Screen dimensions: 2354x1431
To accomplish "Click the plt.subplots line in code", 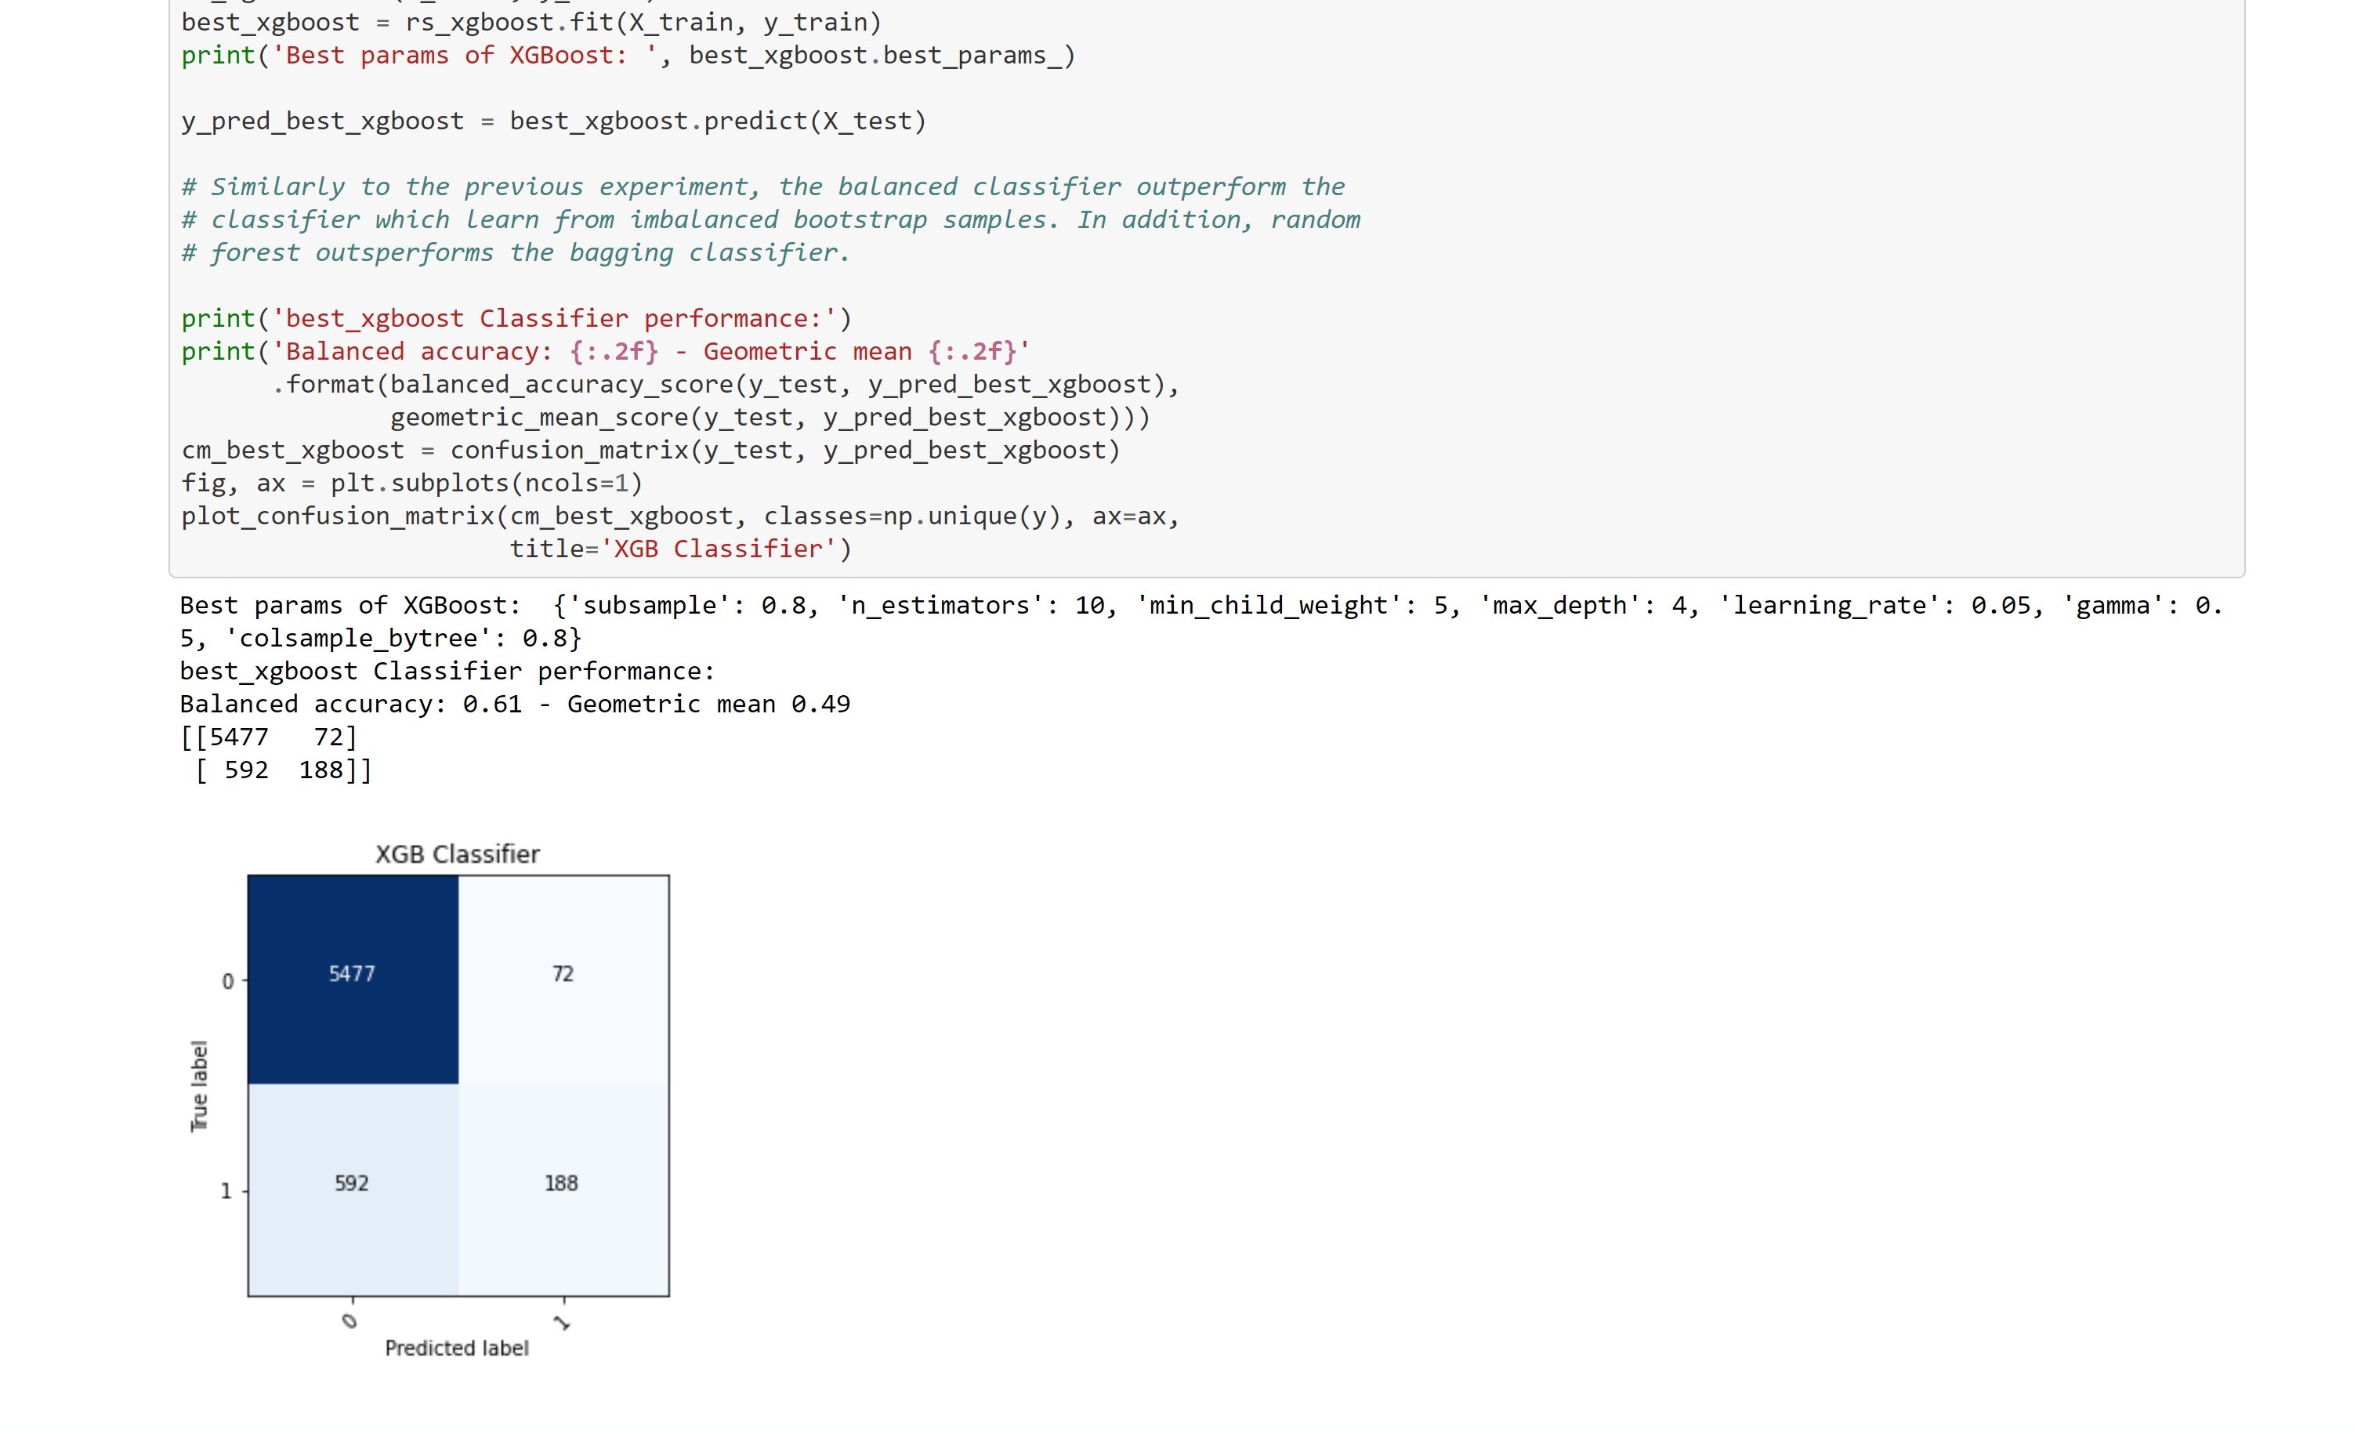I will coord(413,483).
